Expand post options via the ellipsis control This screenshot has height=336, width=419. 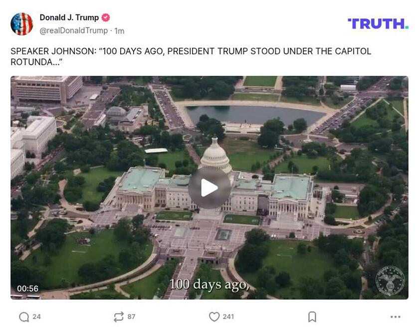tap(395, 316)
